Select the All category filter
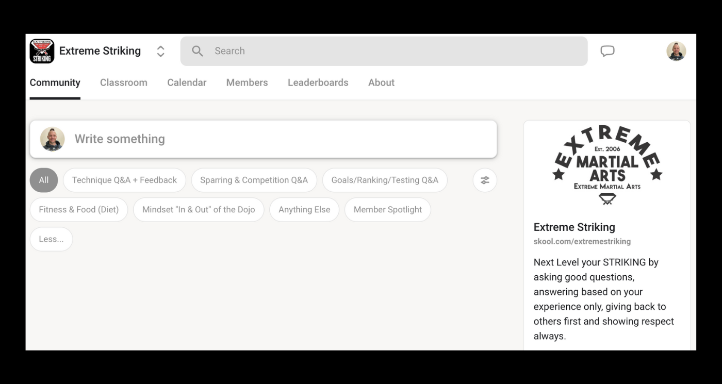 [44, 180]
